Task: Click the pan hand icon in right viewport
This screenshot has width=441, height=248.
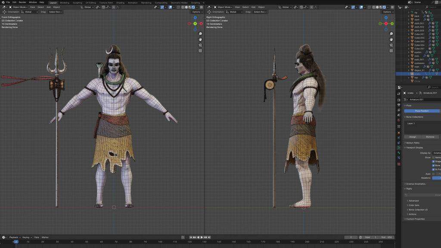Action: pos(391,39)
